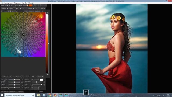The image size is (172, 97).
Task: Click the Алиса voice assistant search box
Action: 20,95
